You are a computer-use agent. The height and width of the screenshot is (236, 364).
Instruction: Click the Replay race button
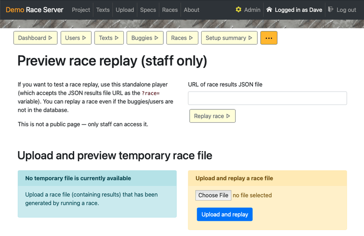pos(213,116)
